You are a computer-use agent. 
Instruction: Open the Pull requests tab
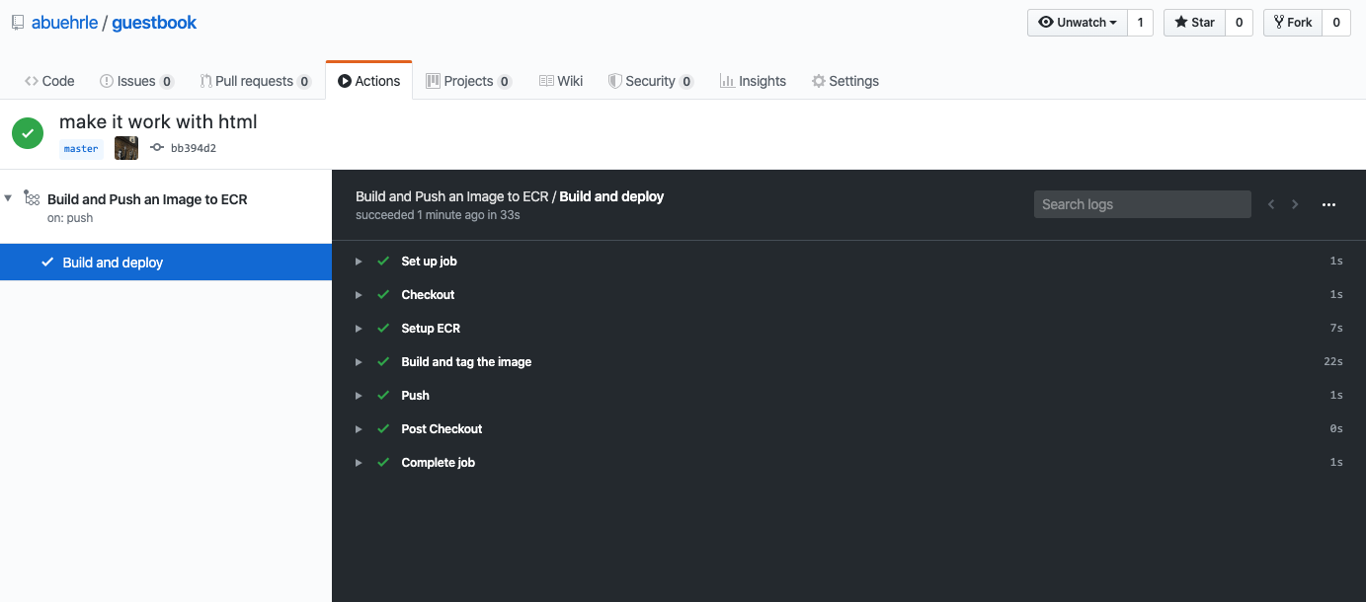[x=256, y=81]
